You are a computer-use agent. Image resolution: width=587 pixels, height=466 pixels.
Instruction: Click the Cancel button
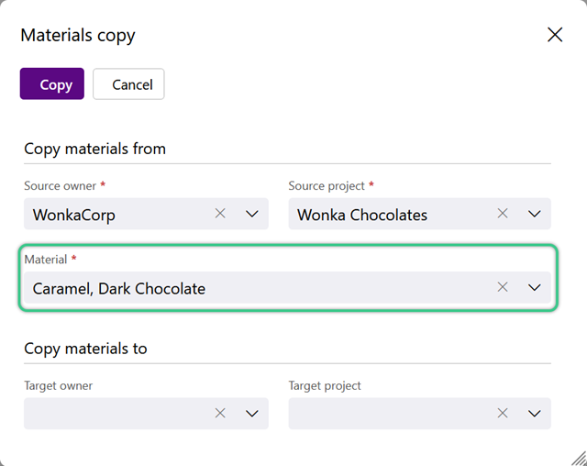128,83
